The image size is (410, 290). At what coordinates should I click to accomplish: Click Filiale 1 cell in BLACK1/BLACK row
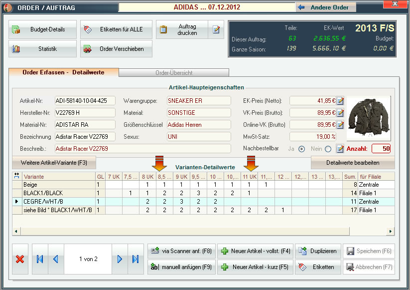tap(376, 193)
